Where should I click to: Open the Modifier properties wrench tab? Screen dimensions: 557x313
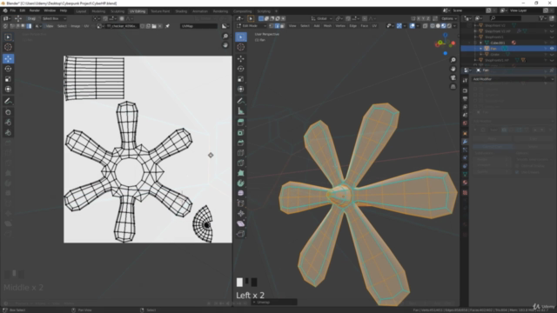465,142
